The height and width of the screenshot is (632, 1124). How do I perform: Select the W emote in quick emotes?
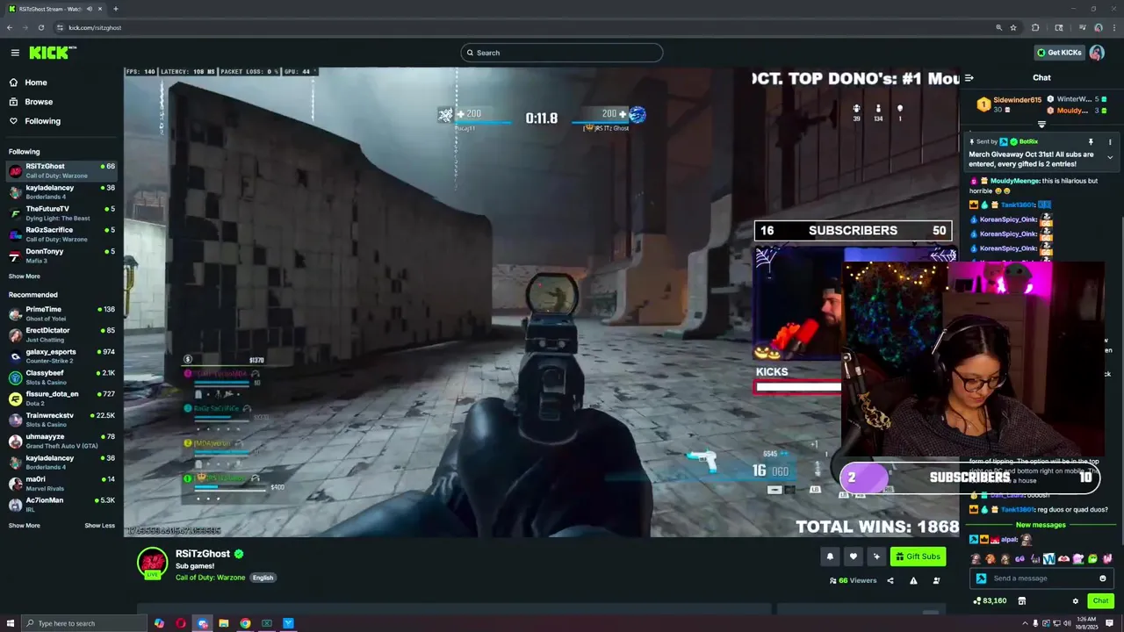1048,559
